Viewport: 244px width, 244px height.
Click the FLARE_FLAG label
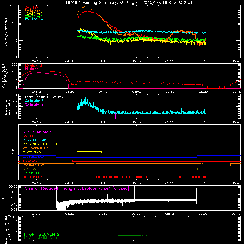pos(32,152)
